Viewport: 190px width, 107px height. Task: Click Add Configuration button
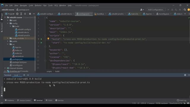tap(156, 10)
